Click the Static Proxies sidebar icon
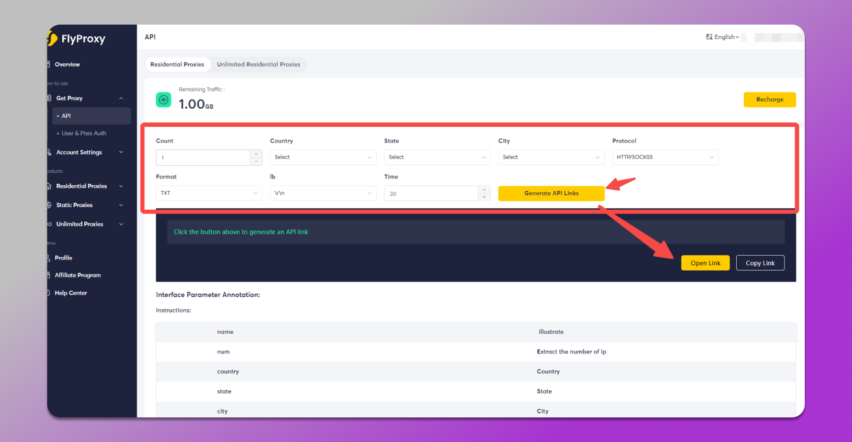This screenshot has height=442, width=852. [50, 205]
